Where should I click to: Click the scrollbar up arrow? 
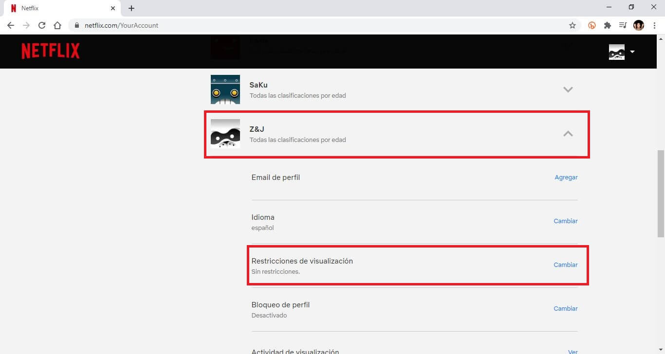pyautogui.click(x=661, y=38)
